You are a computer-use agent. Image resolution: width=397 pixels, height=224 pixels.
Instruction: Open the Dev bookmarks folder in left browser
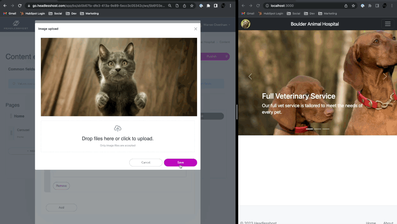(x=71, y=13)
